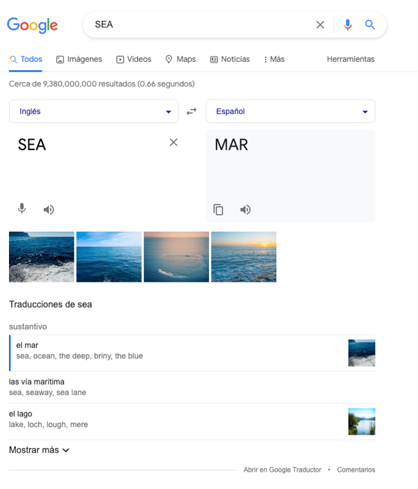This screenshot has width=418, height=489.
Task: Copy the MAR translation
Action: [x=218, y=209]
